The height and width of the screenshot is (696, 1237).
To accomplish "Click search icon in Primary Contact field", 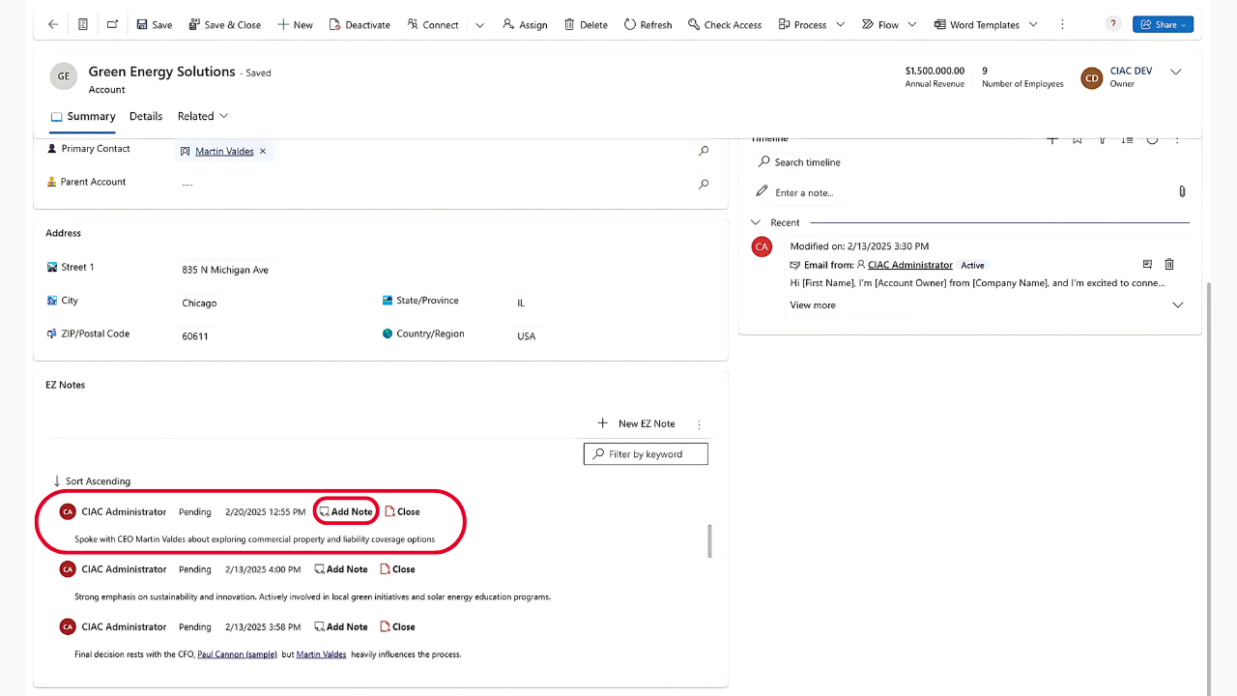I will click(x=704, y=151).
